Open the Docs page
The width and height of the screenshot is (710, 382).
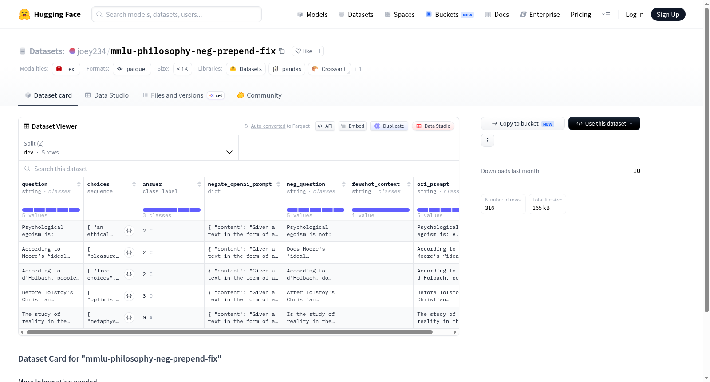(x=497, y=14)
